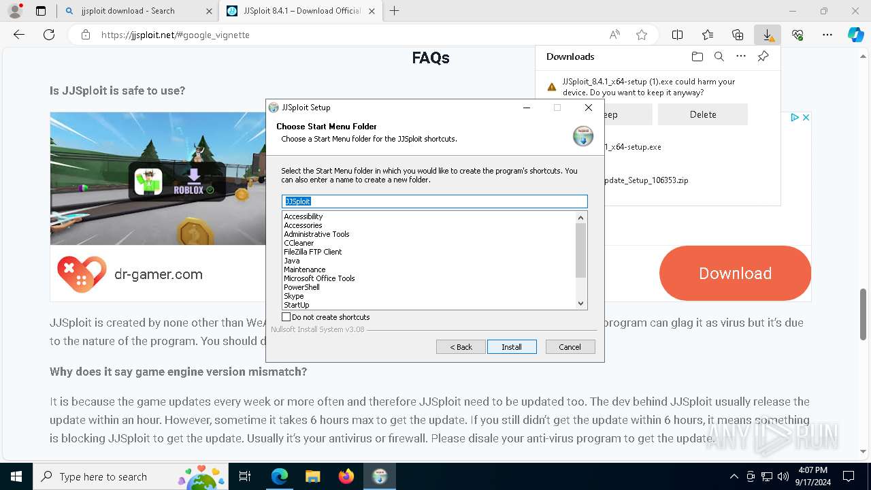Open AdChoices info triangle icon
The image size is (871, 490).
(x=794, y=117)
